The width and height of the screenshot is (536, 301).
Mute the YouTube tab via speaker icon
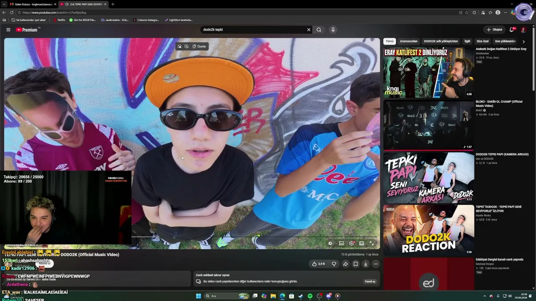click(x=67, y=4)
